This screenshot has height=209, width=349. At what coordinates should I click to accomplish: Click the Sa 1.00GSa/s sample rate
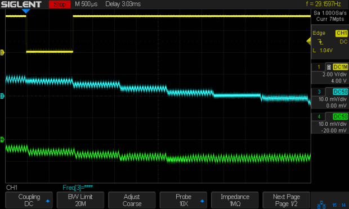330,13
